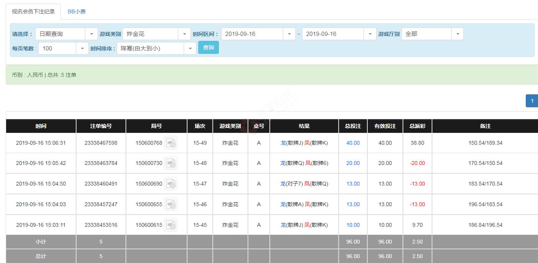Expand the 每页笔数 100 dropdown
The image size is (538, 263).
point(63,48)
